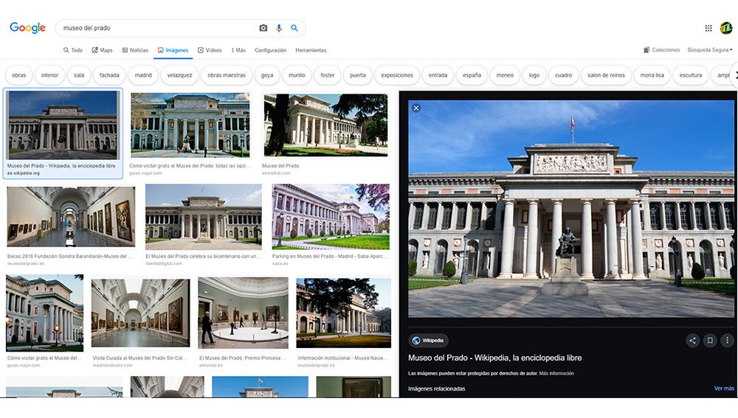Save the previewed image with bookmark icon
738x418 pixels.
(x=709, y=341)
